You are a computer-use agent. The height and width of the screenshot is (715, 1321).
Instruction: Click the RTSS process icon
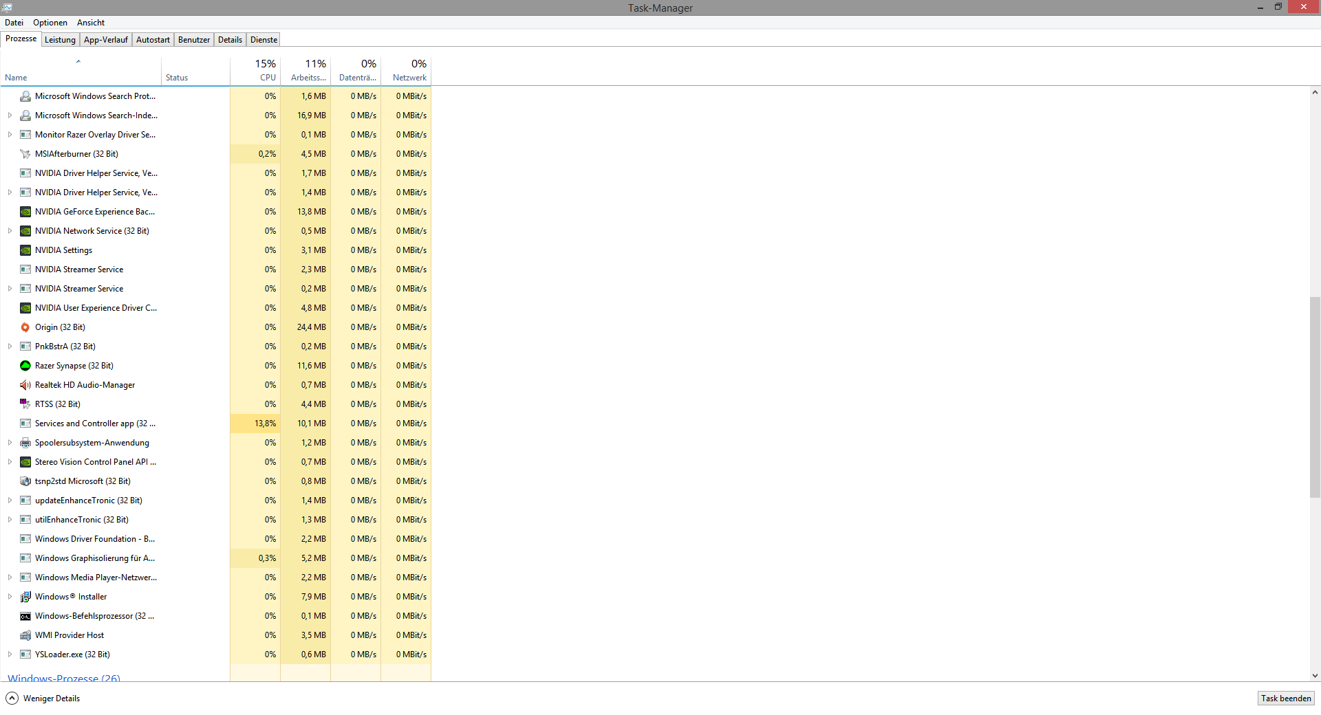pyautogui.click(x=25, y=404)
